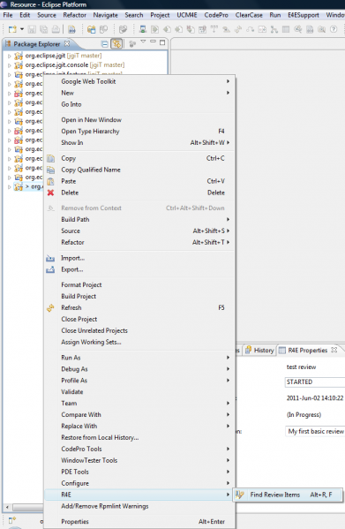The height and width of the screenshot is (529, 345).
Task: Click the red Delete X icon
Action: tap(50, 193)
